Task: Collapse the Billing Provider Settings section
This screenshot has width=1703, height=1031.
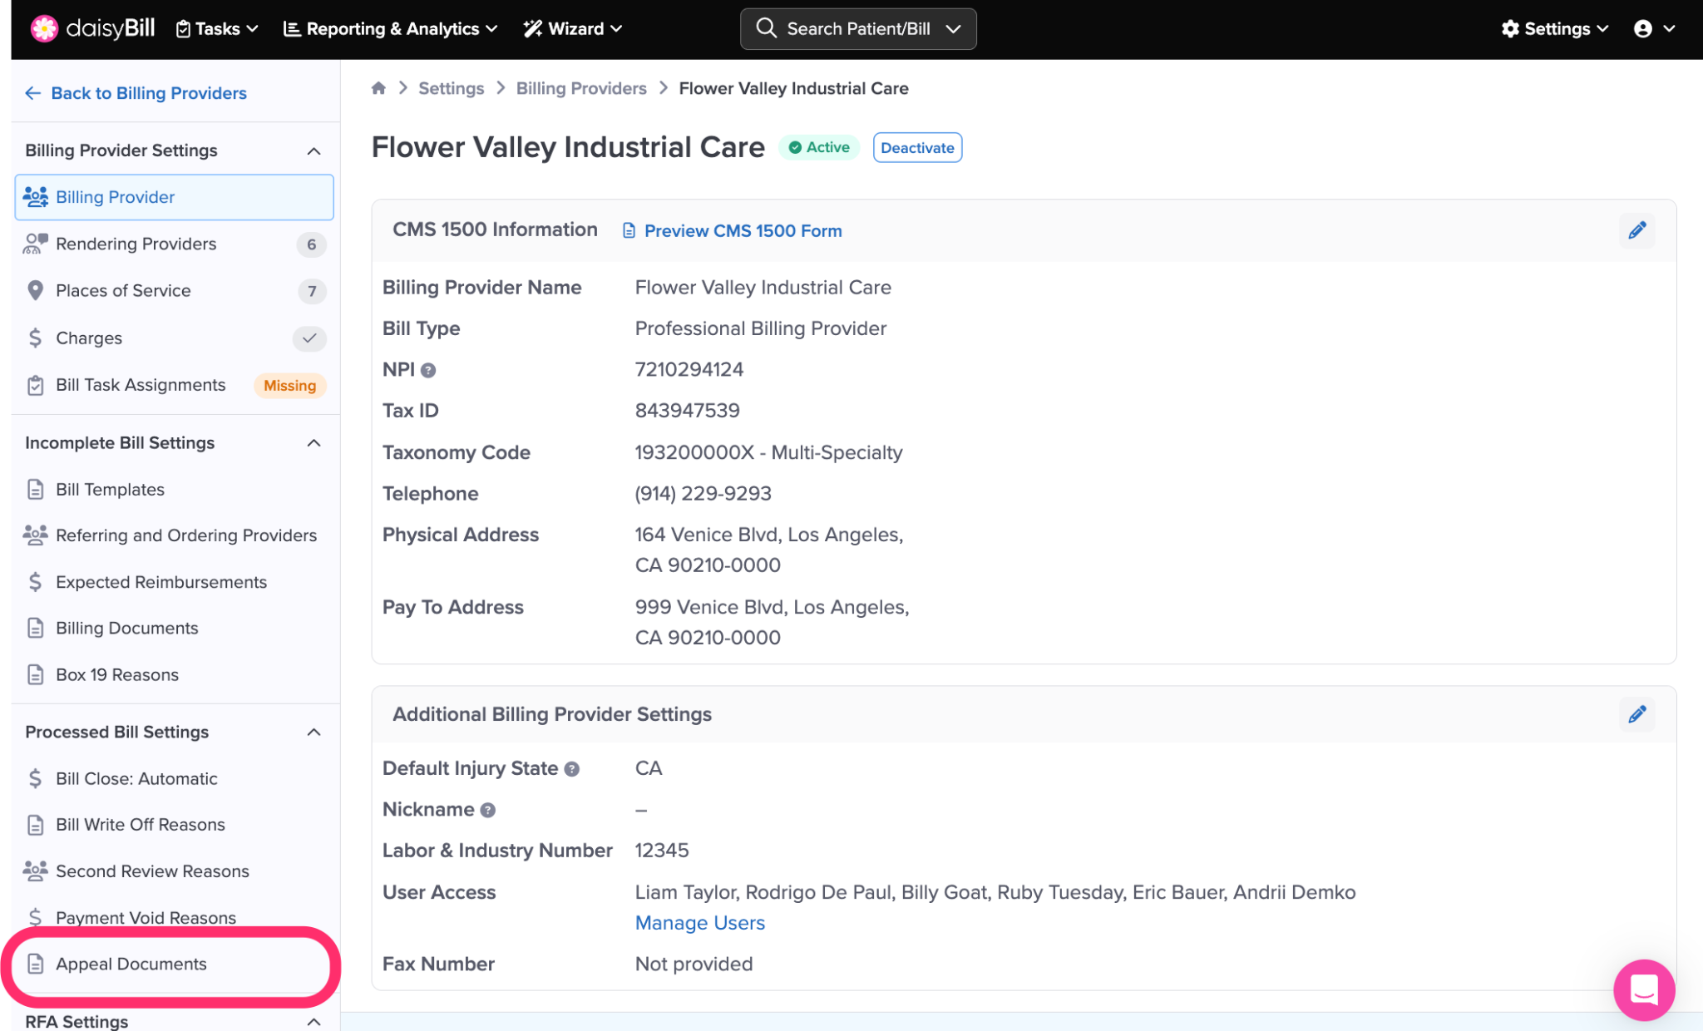Action: 313,150
